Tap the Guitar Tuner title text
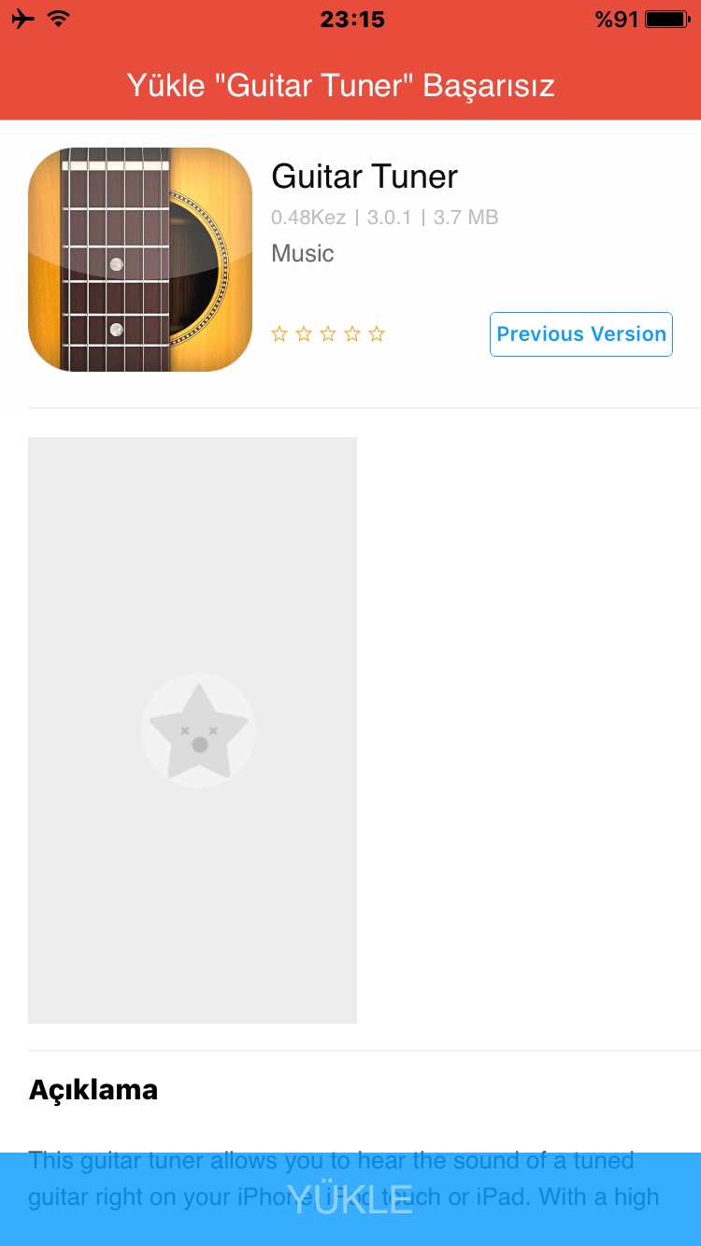 pos(365,177)
